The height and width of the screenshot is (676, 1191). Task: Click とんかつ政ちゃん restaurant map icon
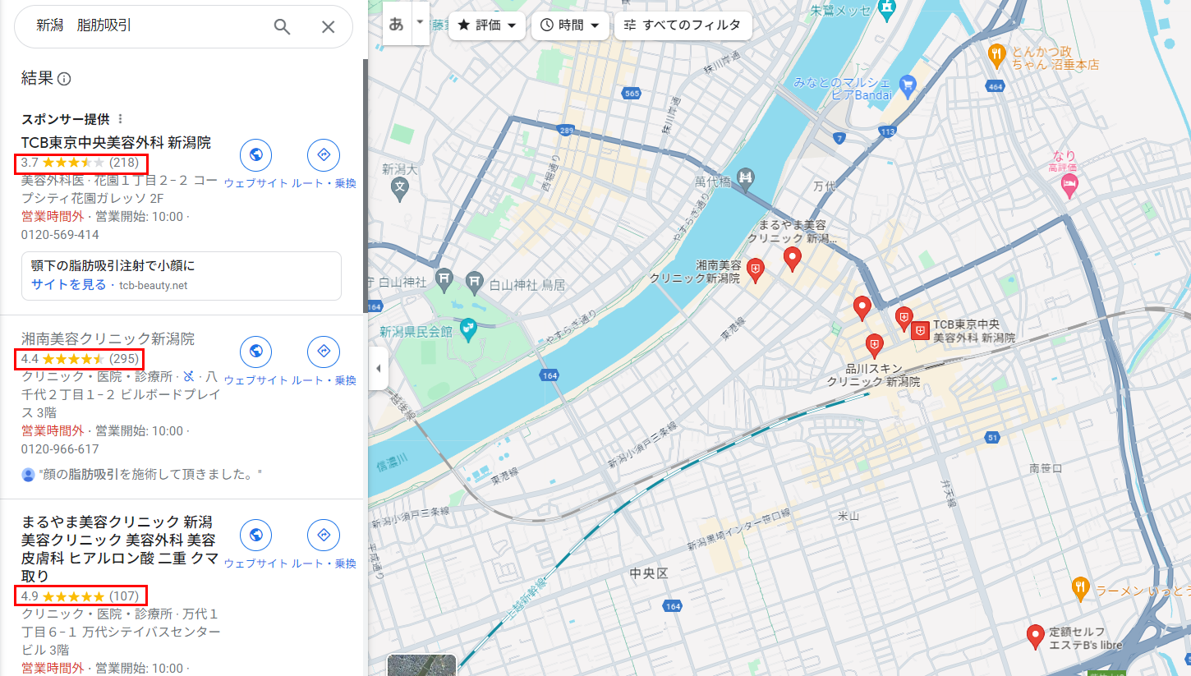[997, 55]
